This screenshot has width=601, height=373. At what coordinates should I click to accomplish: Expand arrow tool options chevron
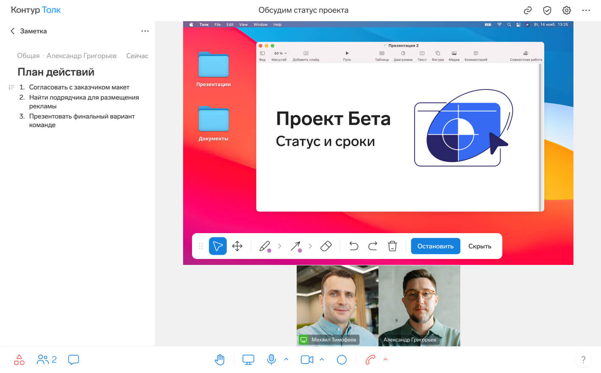pos(310,246)
